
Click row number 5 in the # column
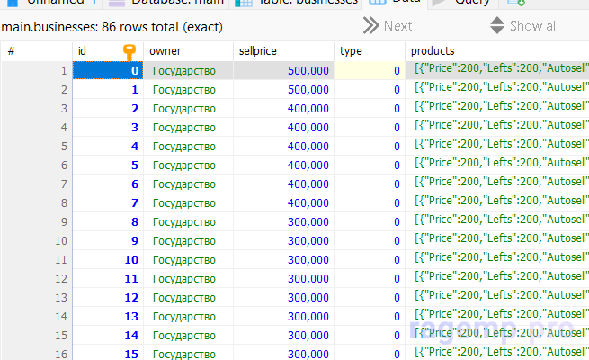(37, 146)
